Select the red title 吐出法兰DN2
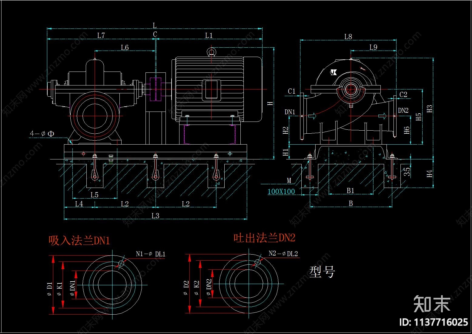472x334 pixels. click(264, 238)
